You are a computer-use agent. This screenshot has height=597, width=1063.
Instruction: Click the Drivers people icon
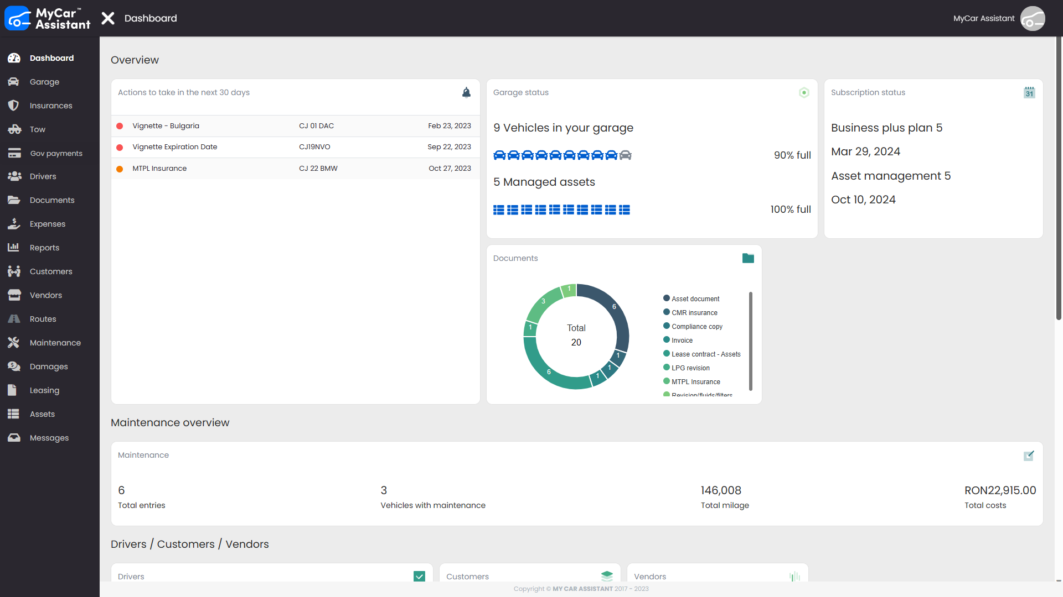(14, 176)
